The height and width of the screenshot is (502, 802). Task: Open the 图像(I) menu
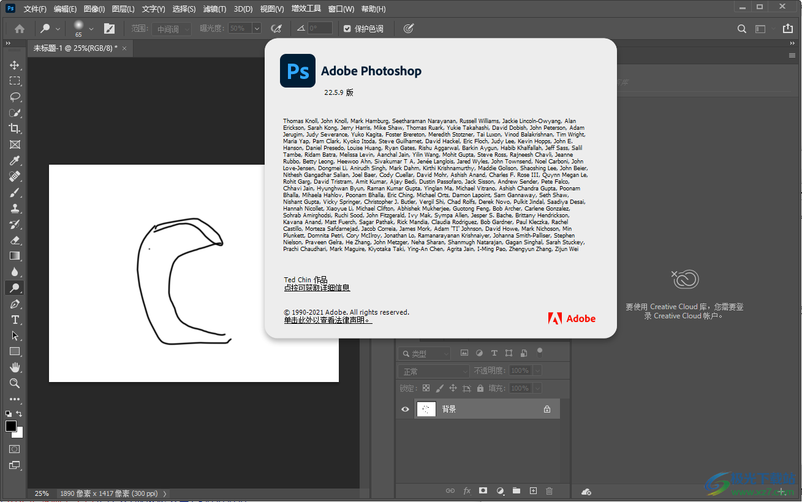(x=94, y=9)
